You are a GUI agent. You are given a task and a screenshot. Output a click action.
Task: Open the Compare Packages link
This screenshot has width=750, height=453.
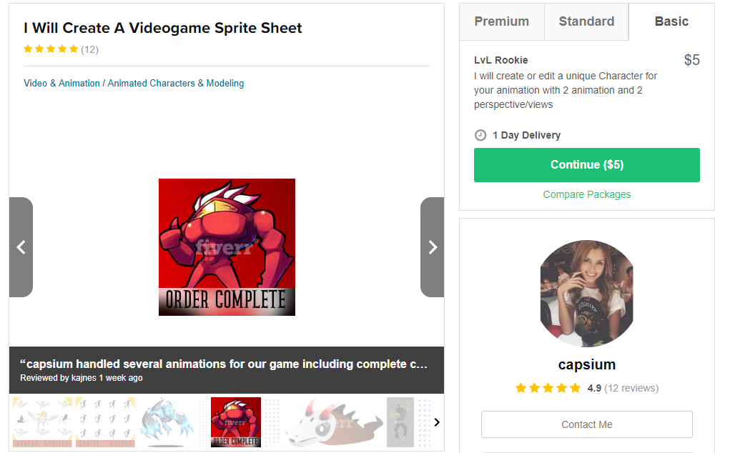(587, 194)
